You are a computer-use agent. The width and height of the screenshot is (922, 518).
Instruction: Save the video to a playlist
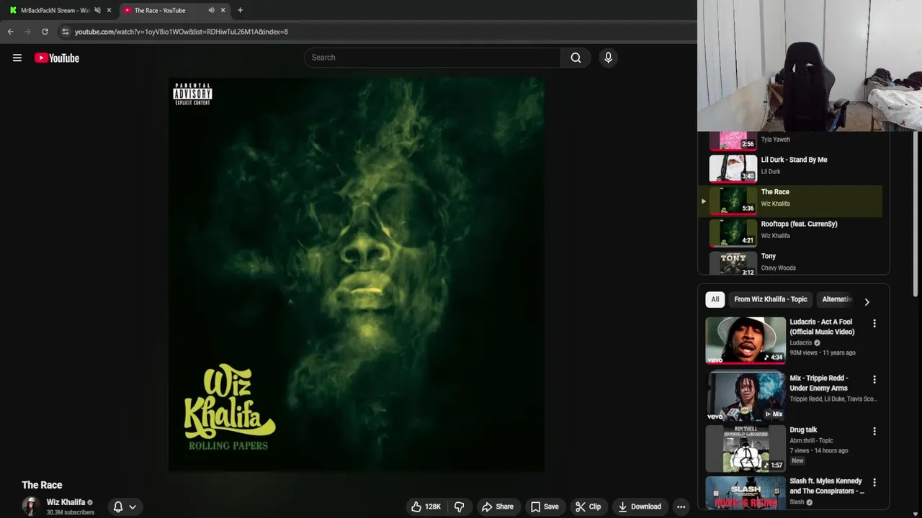click(545, 506)
